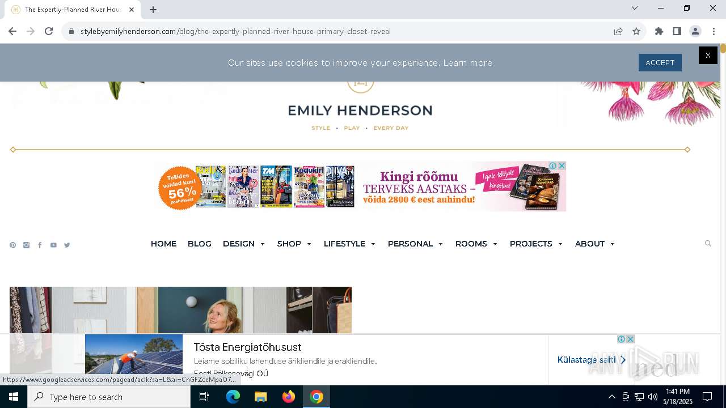Expand the PERSONAL menu arrow
The image size is (726, 408).
(x=440, y=244)
